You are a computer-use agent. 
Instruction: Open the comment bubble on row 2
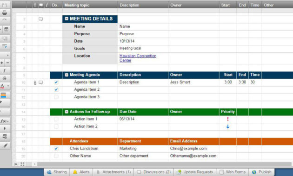(40, 19)
